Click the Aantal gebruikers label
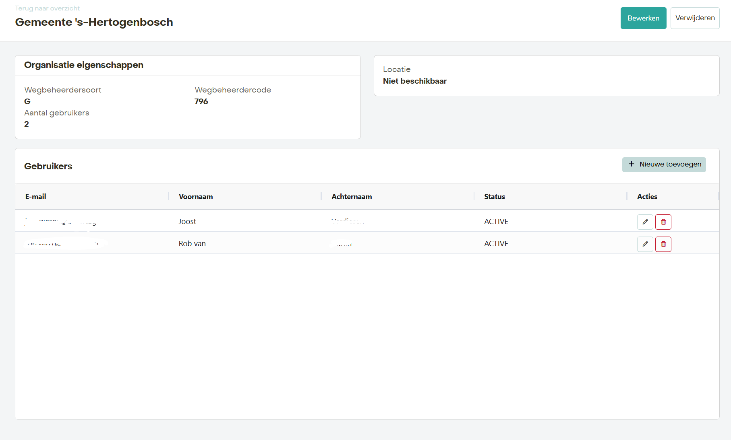The width and height of the screenshot is (731, 440). pos(56,113)
